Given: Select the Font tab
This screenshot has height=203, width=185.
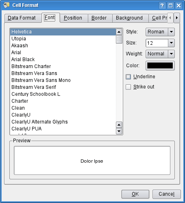Looking at the screenshot, I should pos(51,18).
